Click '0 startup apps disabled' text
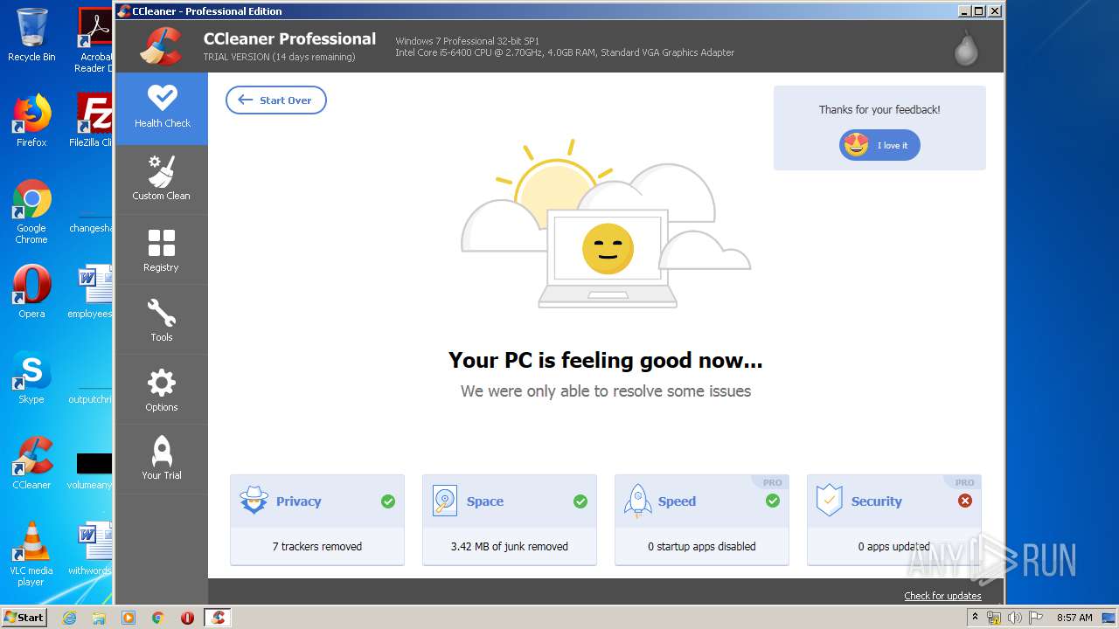Screen dimensions: 1119x629 coord(702,547)
